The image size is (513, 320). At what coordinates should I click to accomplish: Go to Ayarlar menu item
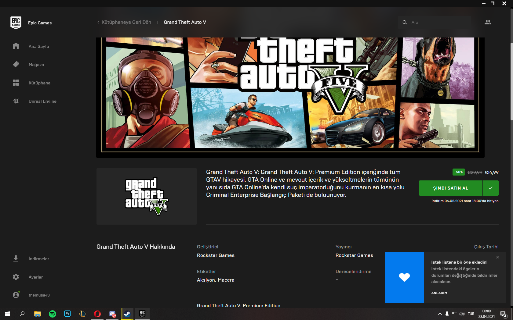pos(36,277)
